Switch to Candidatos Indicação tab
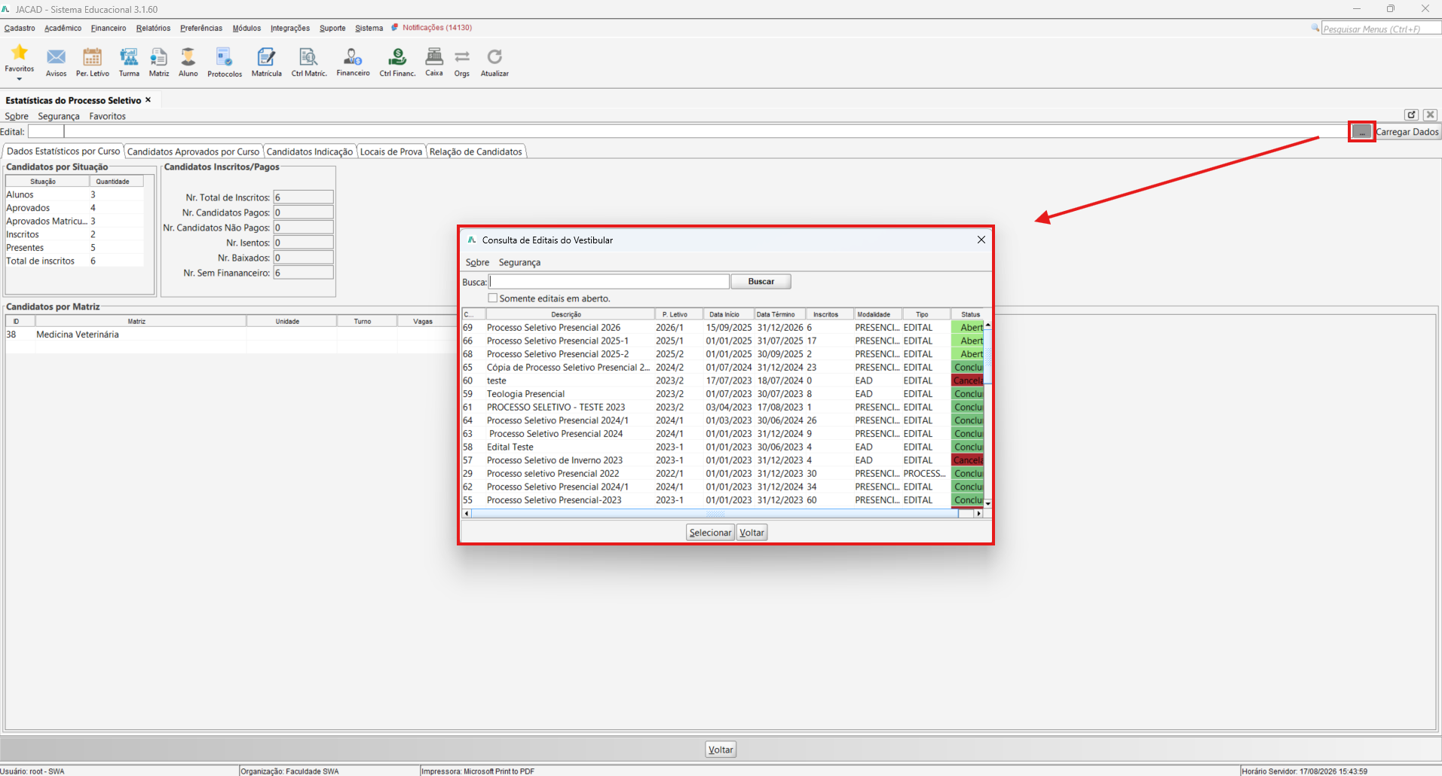The width and height of the screenshot is (1442, 776). [x=309, y=151]
